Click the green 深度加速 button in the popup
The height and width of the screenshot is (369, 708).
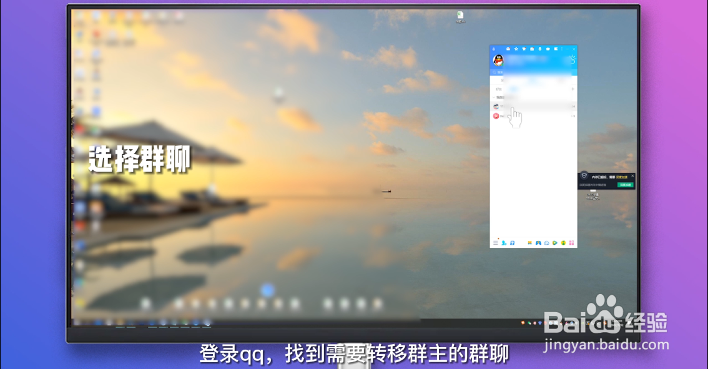[x=625, y=185]
